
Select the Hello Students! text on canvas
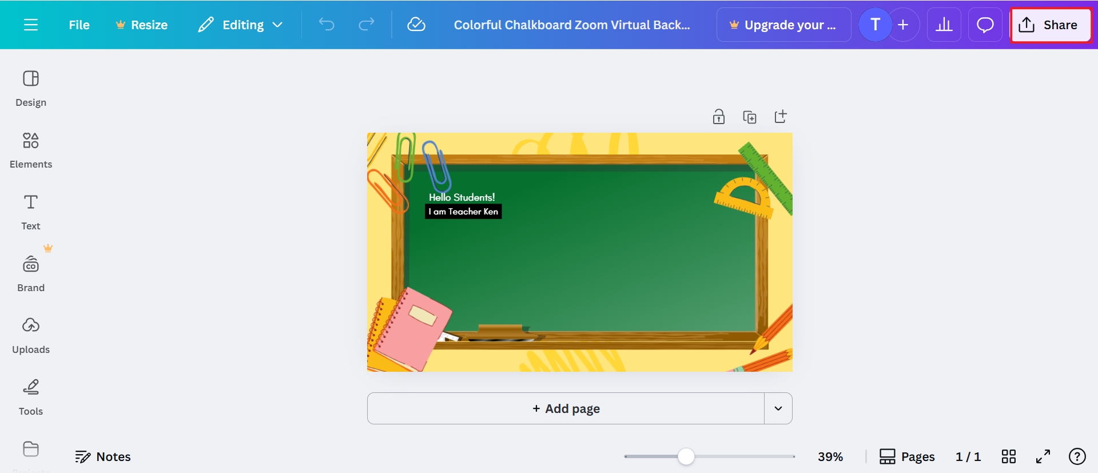(462, 197)
